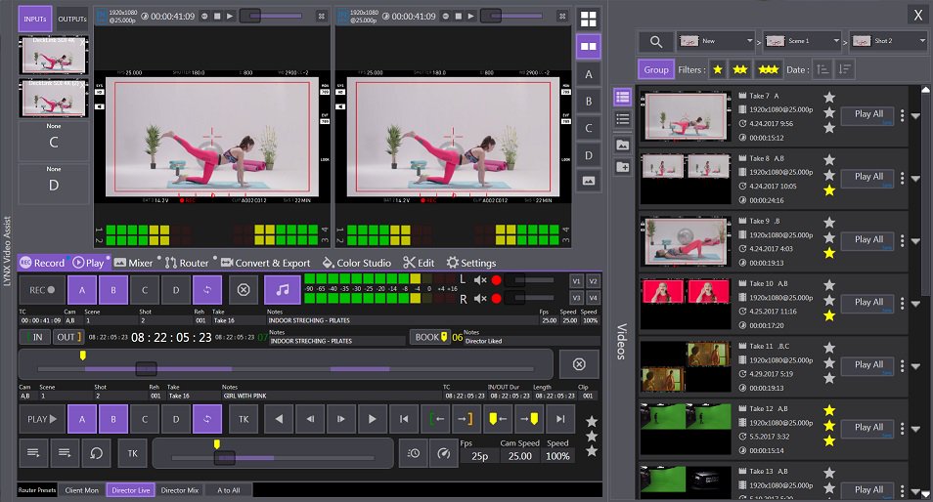The image size is (933, 502).
Task: Switch to the Router tab
Action: click(x=187, y=263)
